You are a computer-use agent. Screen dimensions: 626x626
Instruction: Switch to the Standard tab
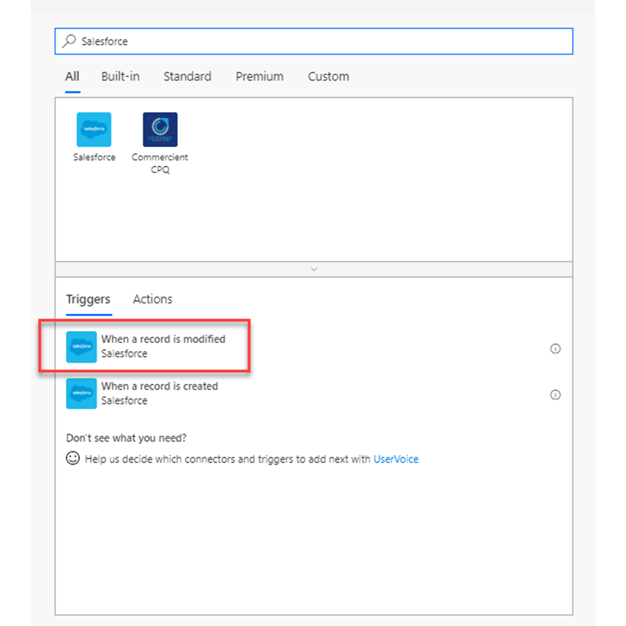click(187, 77)
